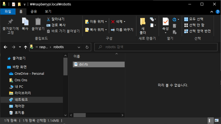
Task: Go up one folder level with the up arrow
Action: click(26, 47)
